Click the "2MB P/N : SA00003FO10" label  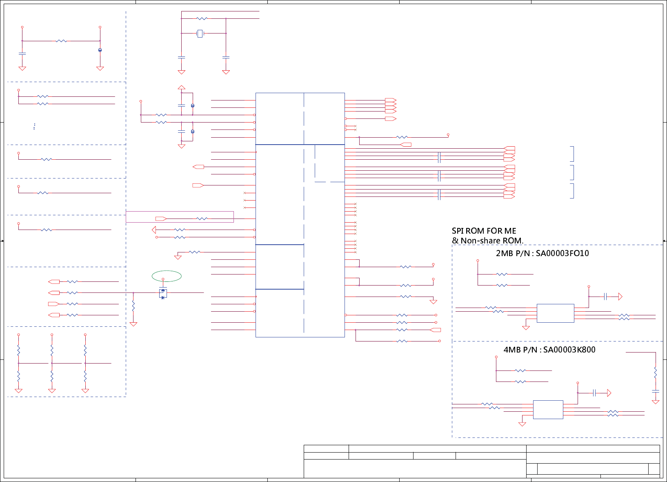[x=542, y=253]
